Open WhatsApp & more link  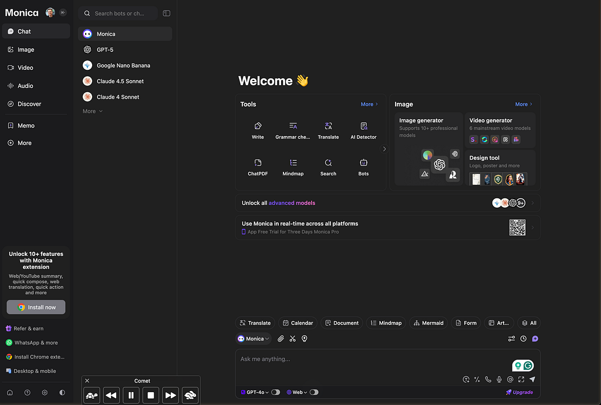click(x=32, y=343)
